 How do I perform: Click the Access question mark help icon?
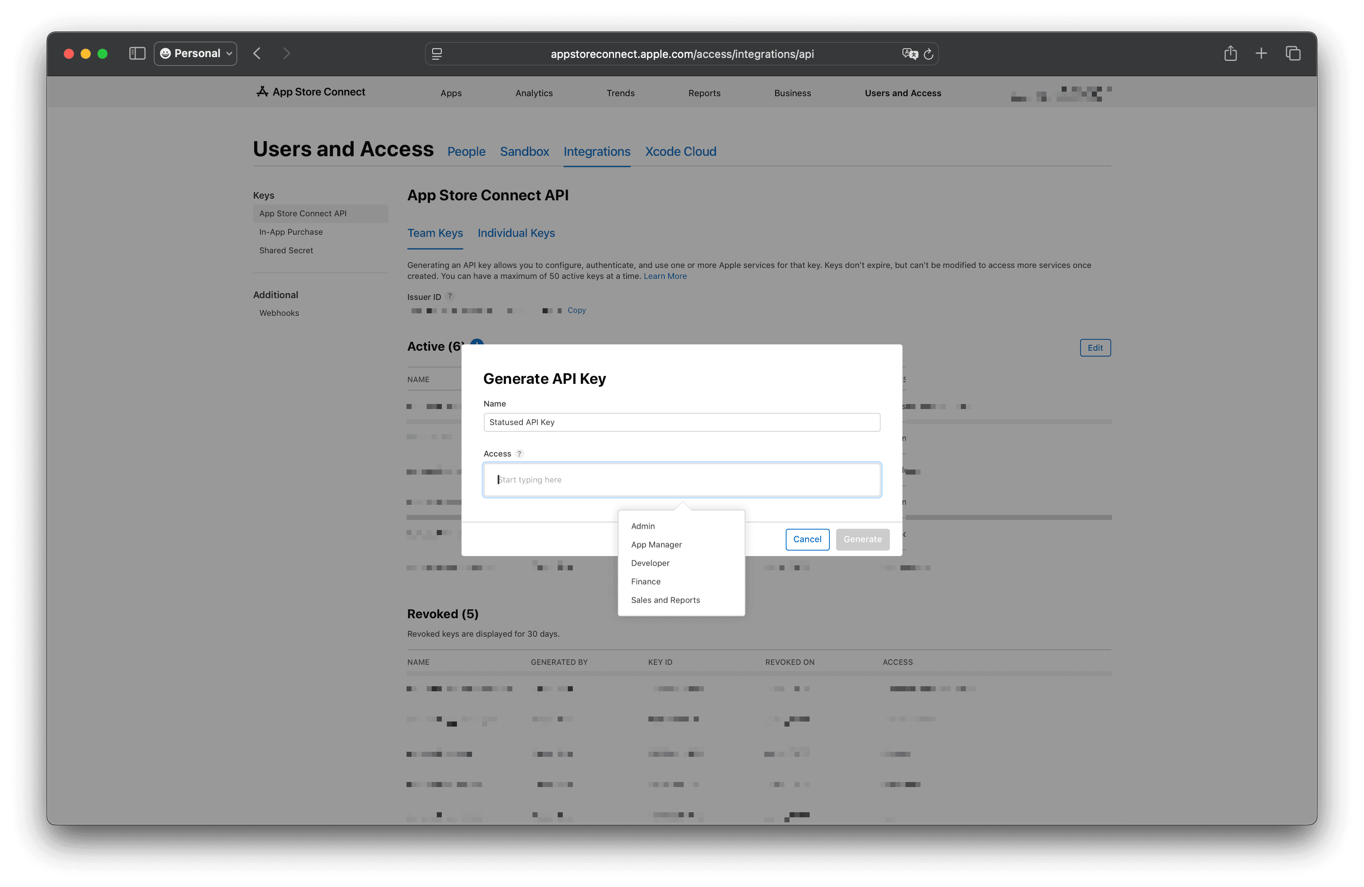[519, 453]
